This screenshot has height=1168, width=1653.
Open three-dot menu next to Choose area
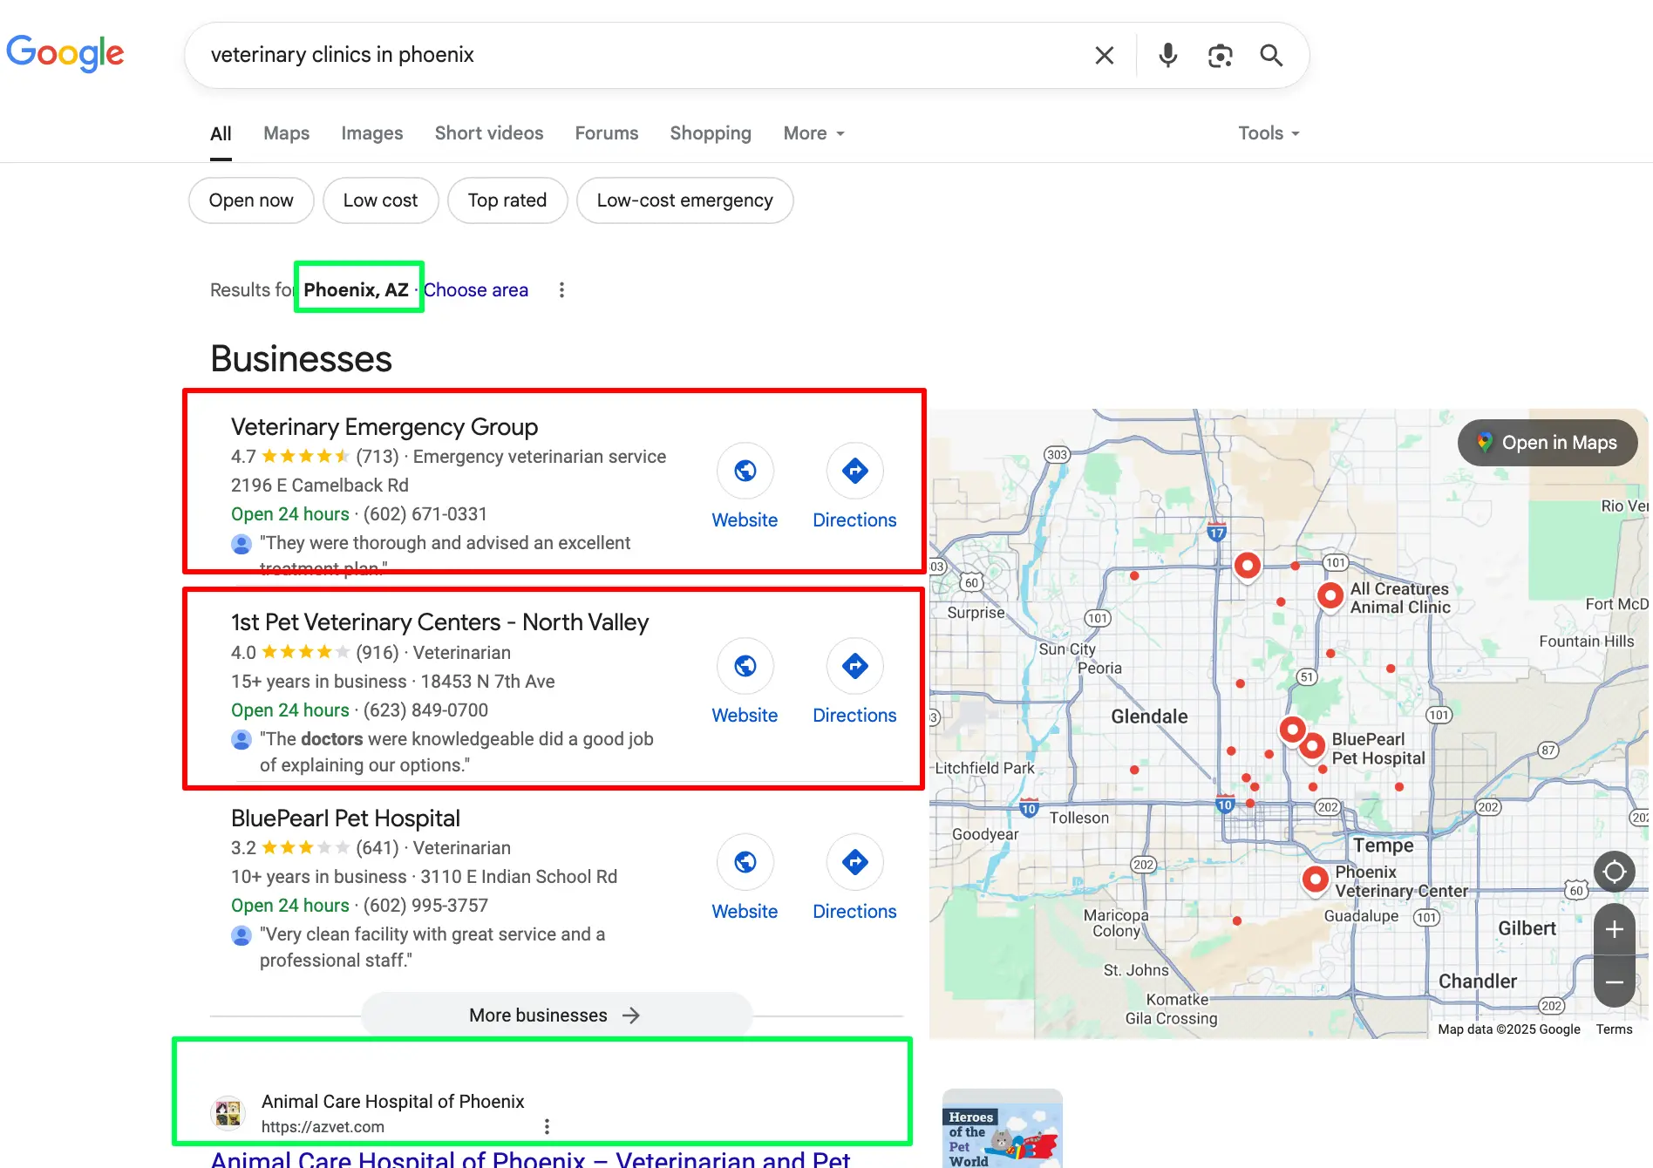coord(561,289)
